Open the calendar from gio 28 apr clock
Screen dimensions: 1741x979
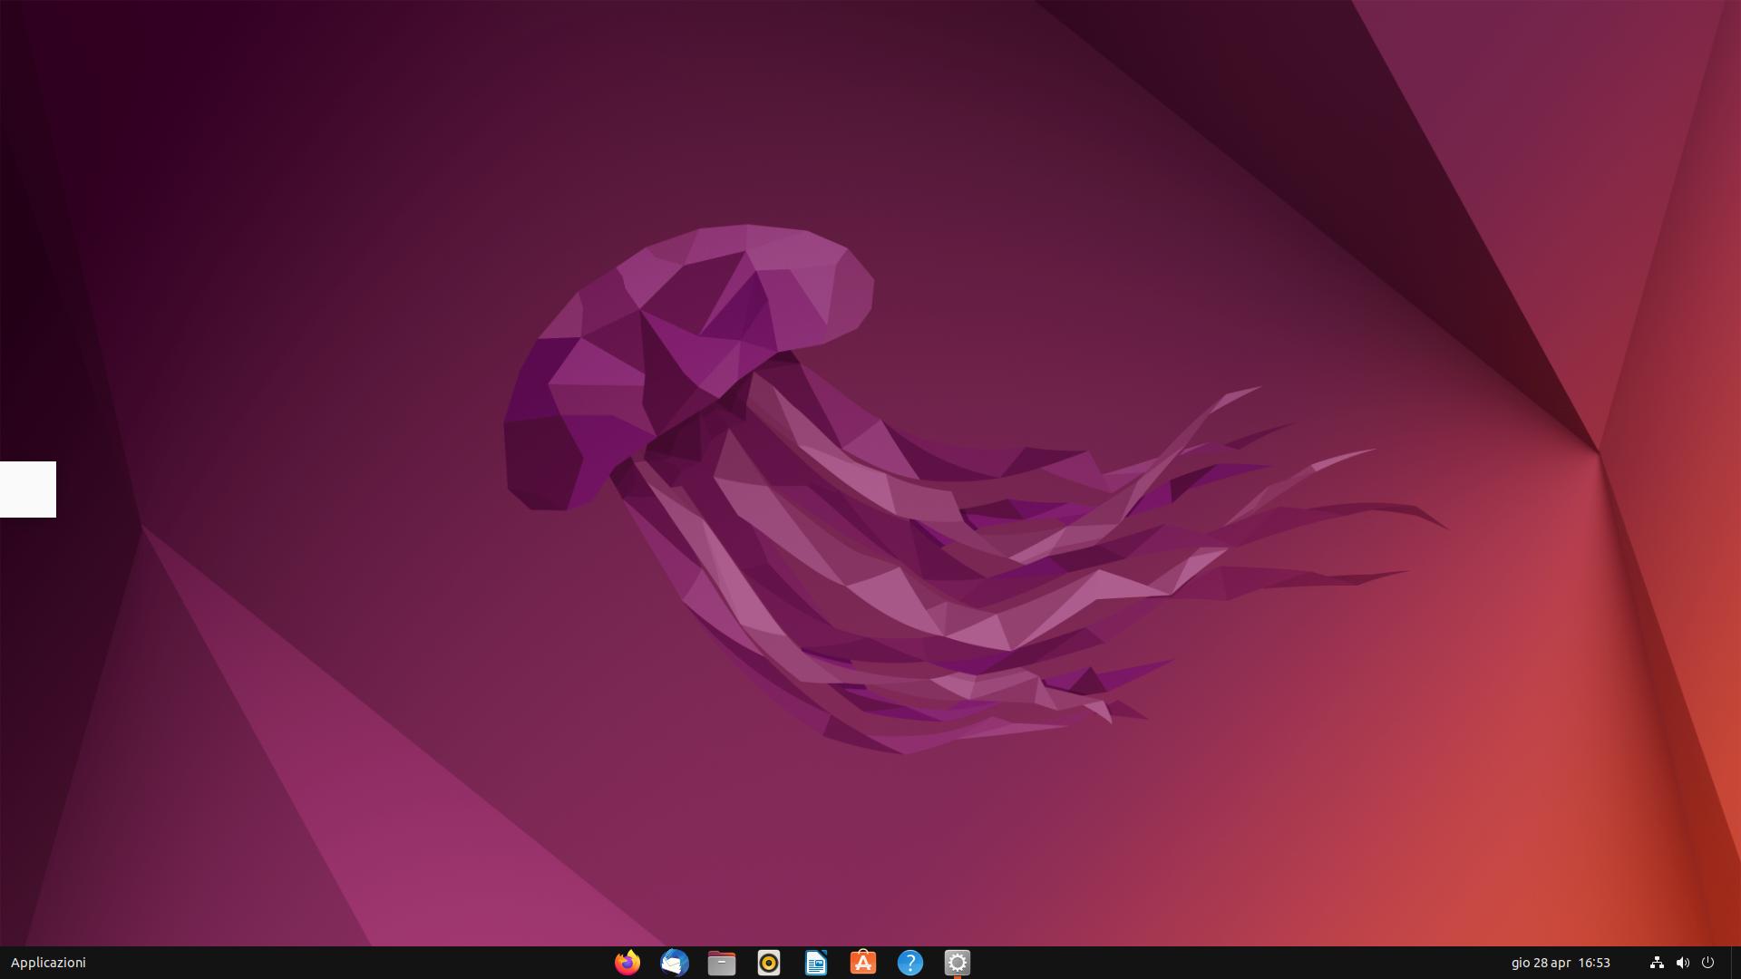tap(1561, 963)
